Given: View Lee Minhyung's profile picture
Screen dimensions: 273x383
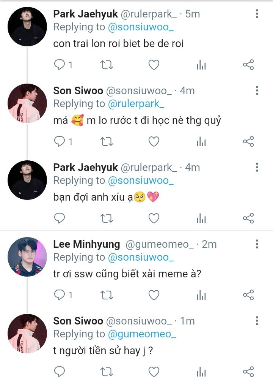Looking at the screenshot, I should coord(27,257).
